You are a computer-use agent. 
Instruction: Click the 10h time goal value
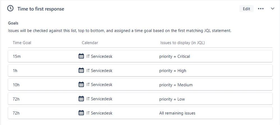[16, 85]
